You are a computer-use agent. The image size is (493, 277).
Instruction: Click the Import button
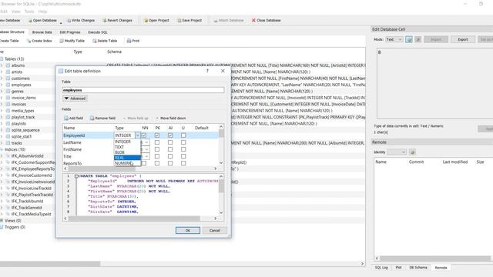(x=436, y=39)
